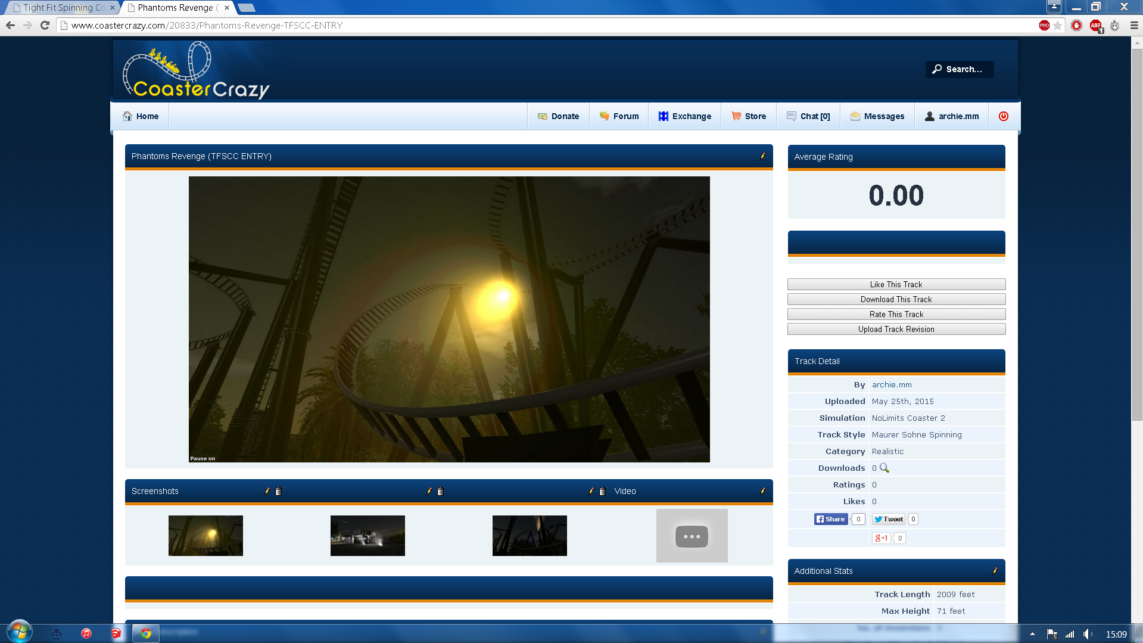Screen dimensions: 1143x643
Task: Open the Exchange menu item
Action: point(685,116)
